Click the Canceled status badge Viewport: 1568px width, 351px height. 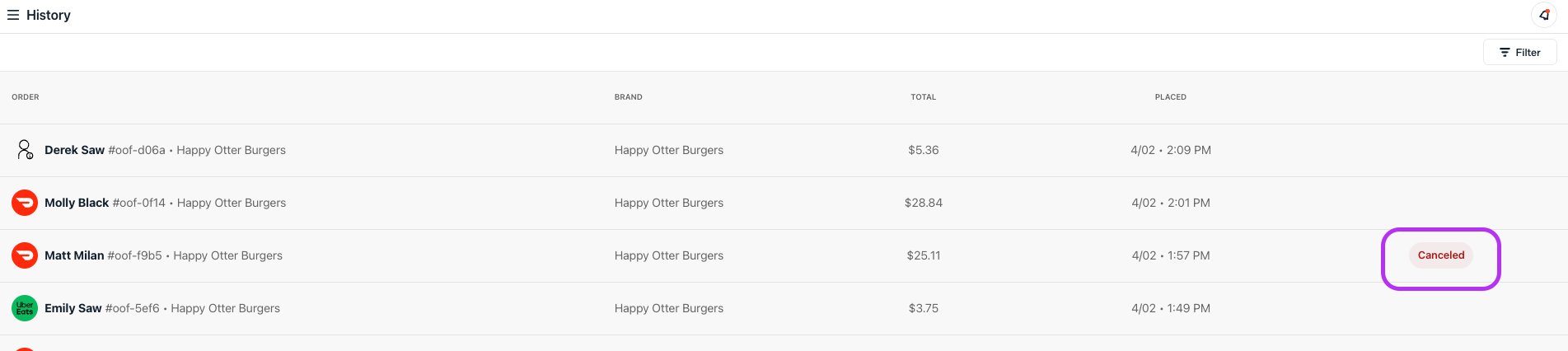(1440, 255)
